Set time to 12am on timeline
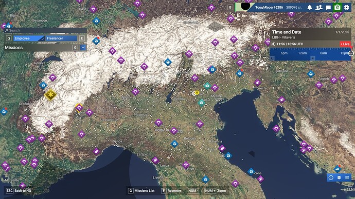Viewport: 355px width, 199px height. tap(302, 53)
